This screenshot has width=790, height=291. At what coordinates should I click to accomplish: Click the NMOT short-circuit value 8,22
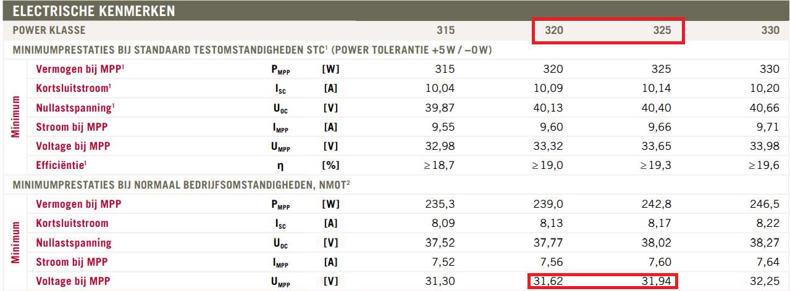tap(768, 223)
